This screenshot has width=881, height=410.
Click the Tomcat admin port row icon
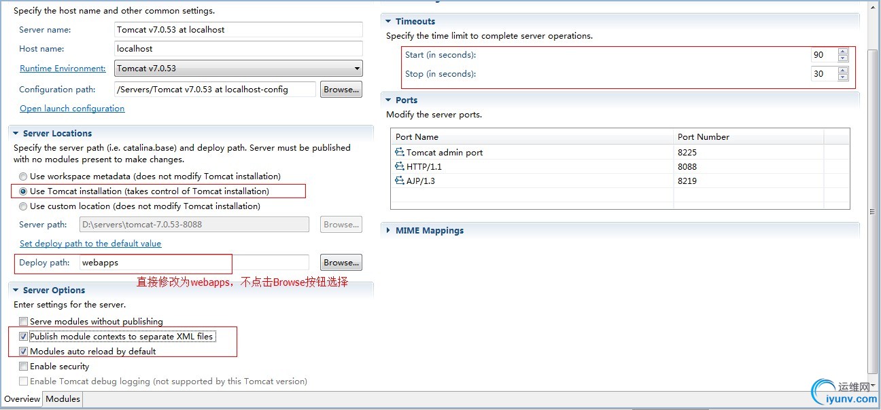(400, 152)
